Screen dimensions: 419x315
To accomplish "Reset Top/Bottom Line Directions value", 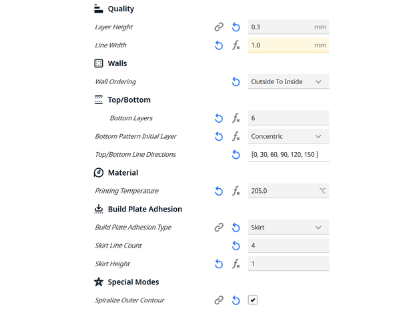I will (236, 155).
